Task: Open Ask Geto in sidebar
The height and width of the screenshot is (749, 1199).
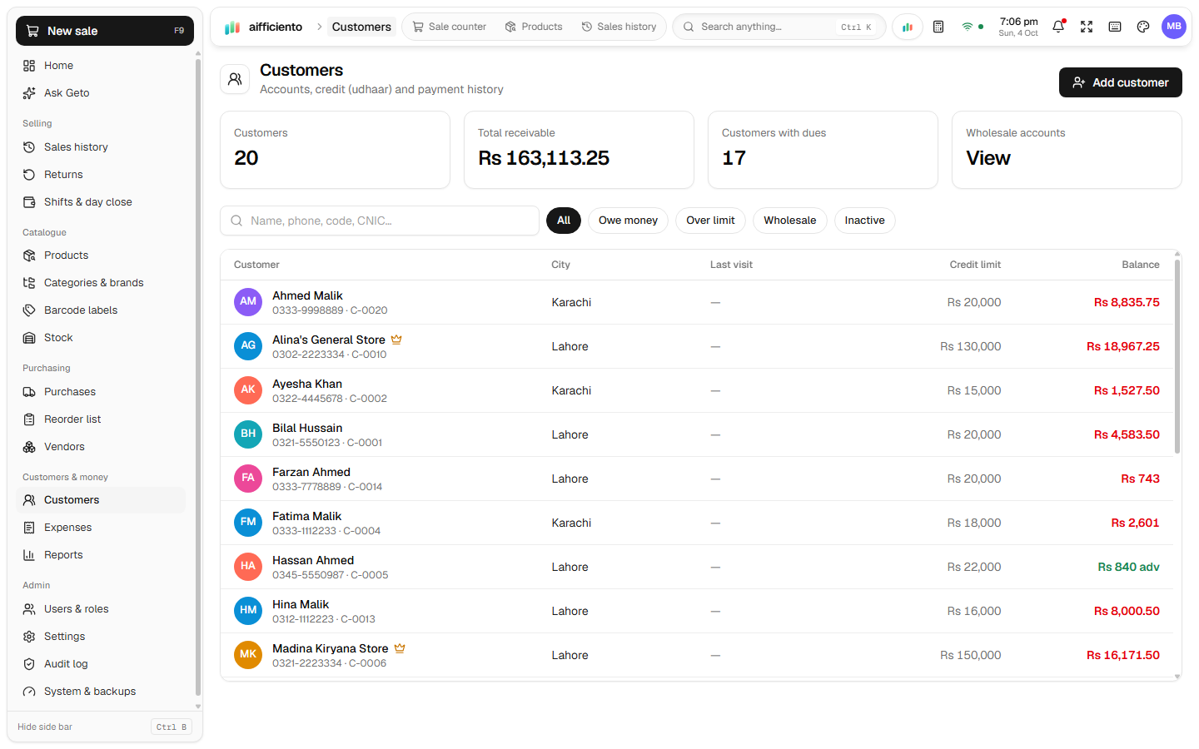Action: (101, 93)
